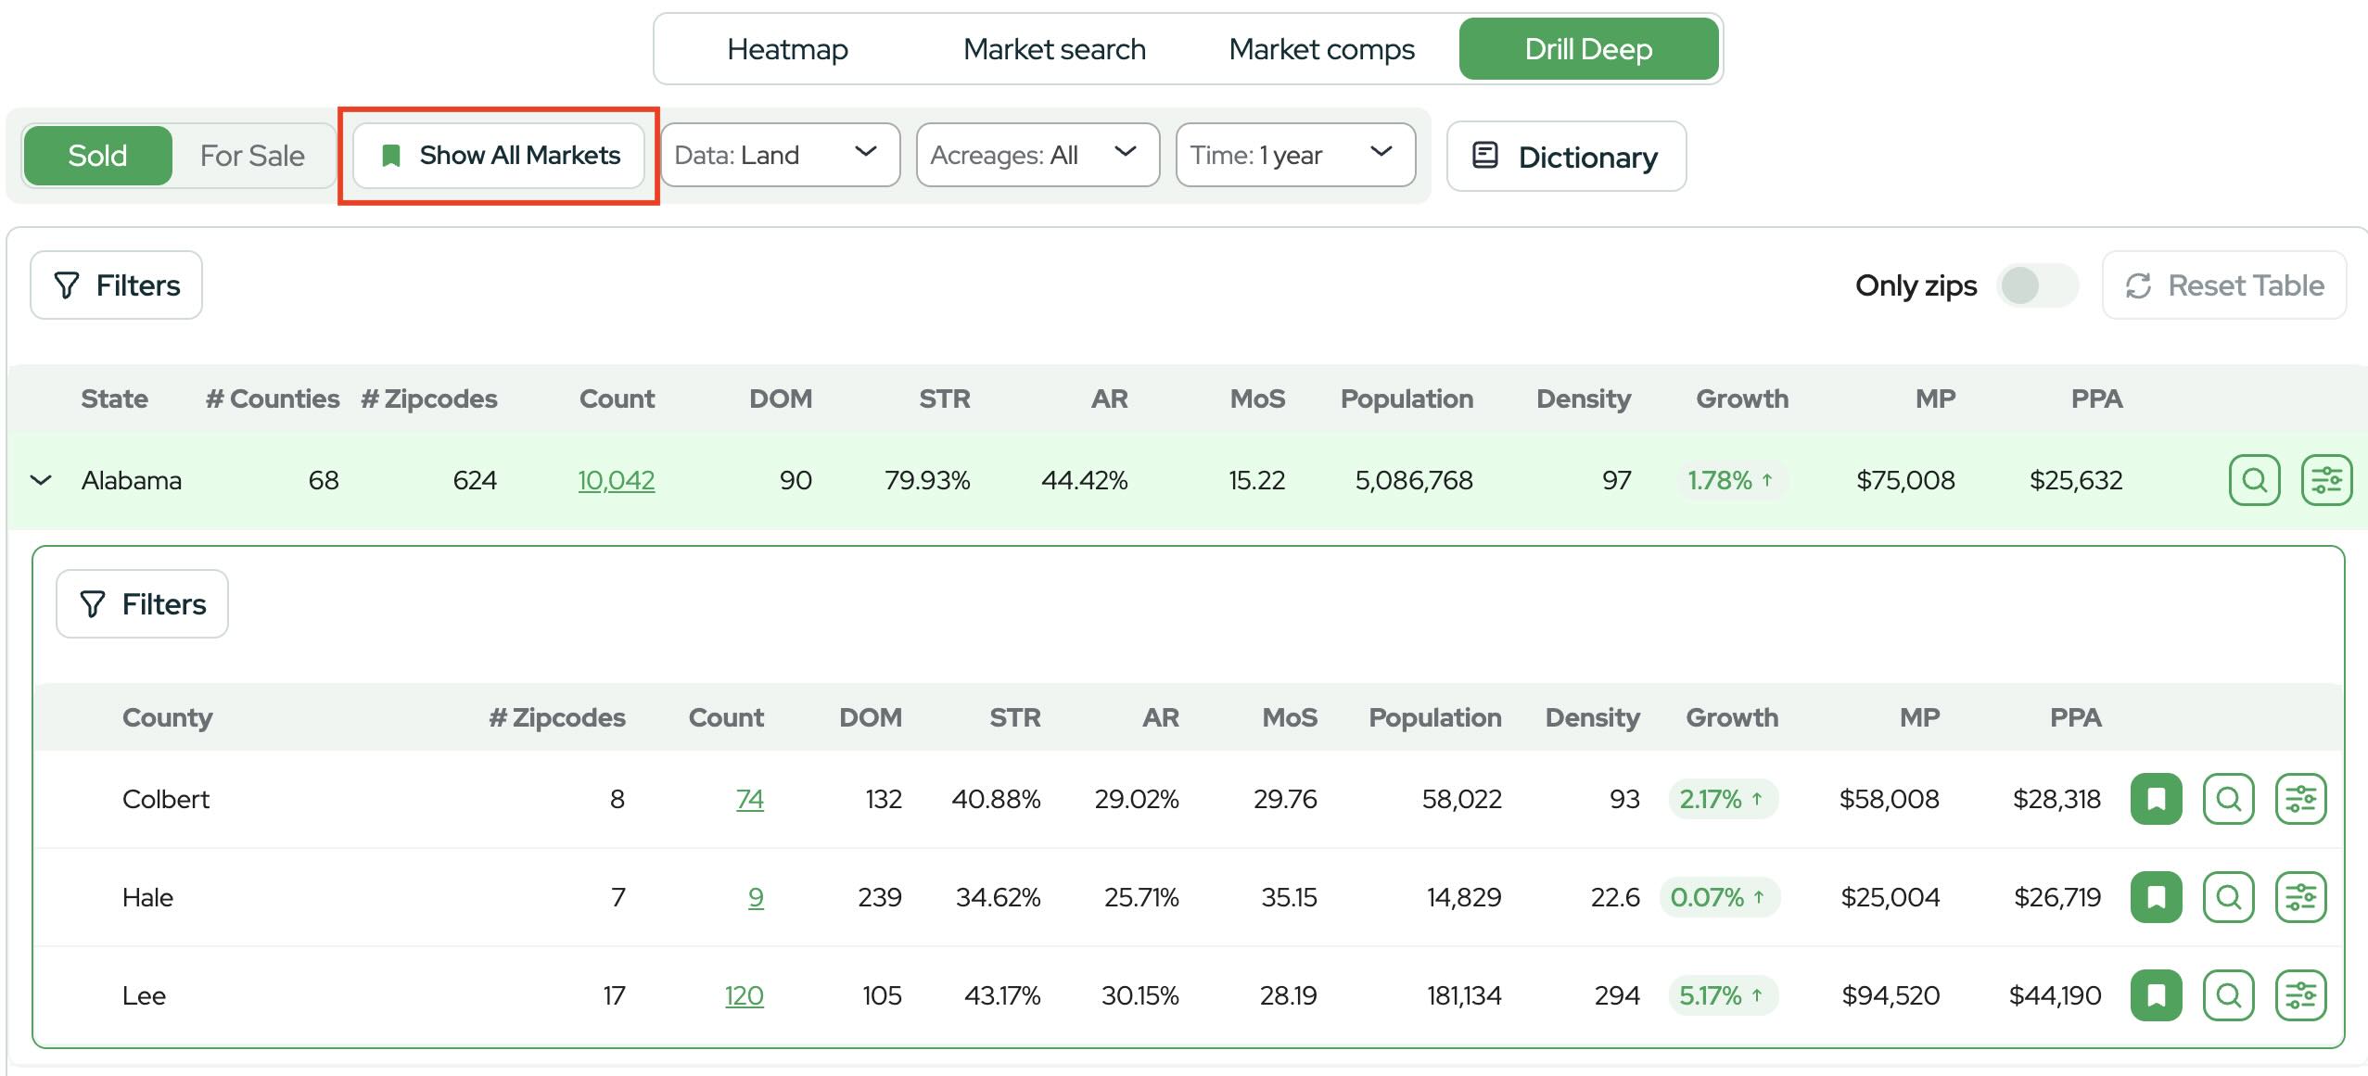
Task: Click the Show All Markets button
Action: pyautogui.click(x=499, y=156)
